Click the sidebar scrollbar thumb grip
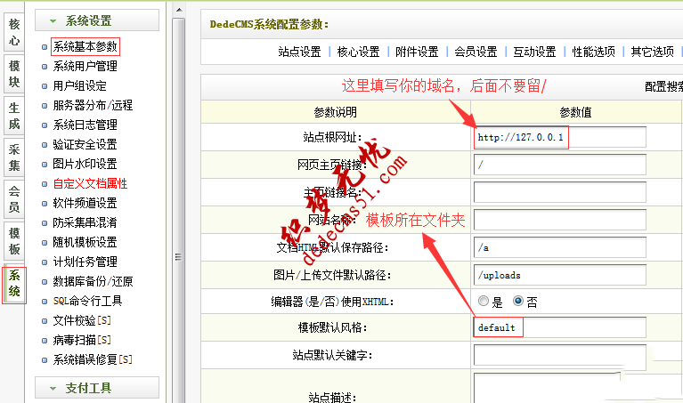683x403 pixels. coord(178,257)
